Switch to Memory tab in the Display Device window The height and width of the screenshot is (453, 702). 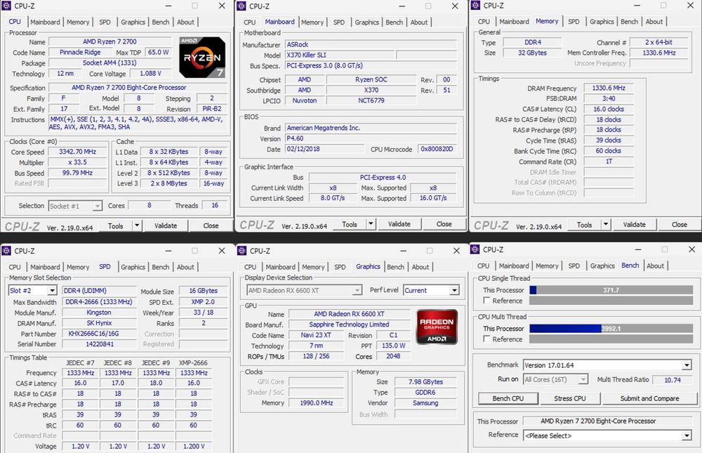[313, 267]
